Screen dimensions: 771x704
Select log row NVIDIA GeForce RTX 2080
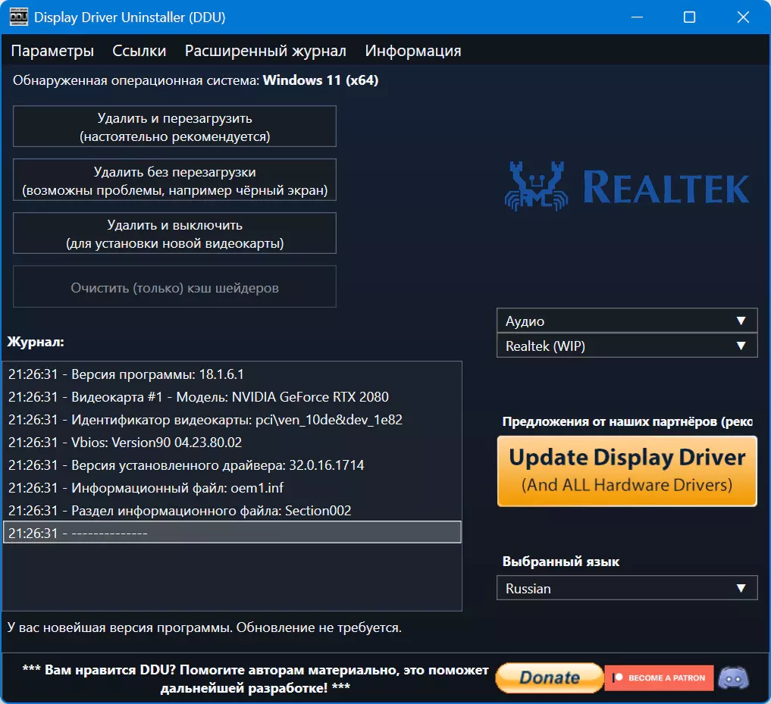(x=232, y=397)
